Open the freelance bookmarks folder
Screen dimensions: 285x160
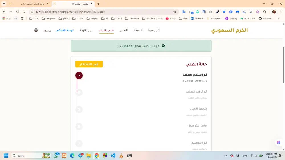click(x=132, y=18)
